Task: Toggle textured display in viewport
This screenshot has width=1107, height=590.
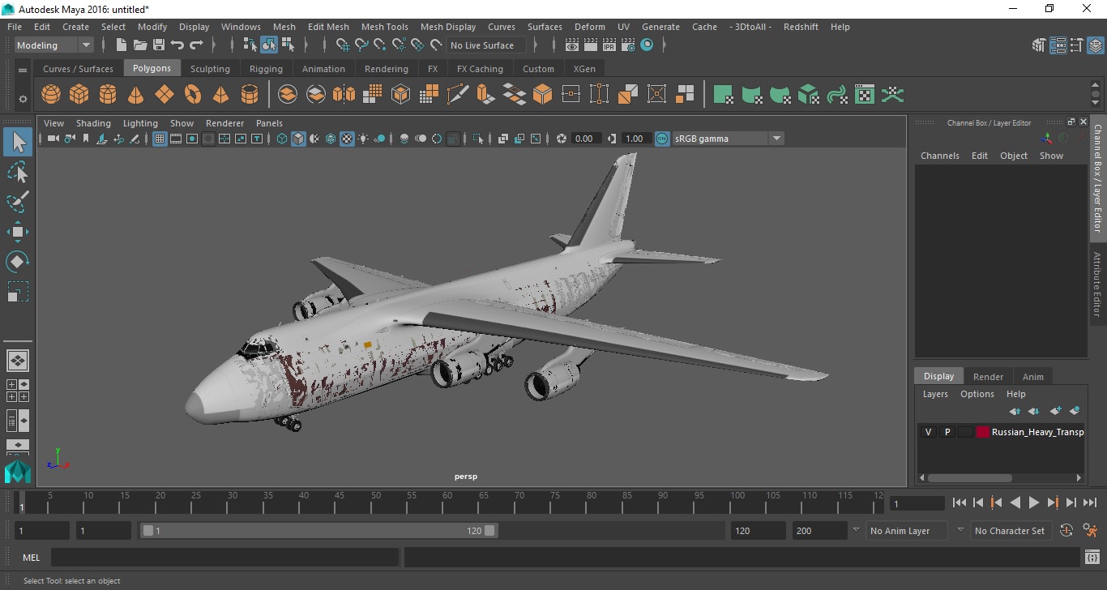Action: click(347, 139)
